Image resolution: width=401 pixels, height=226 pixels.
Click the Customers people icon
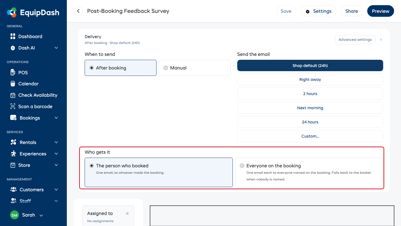13,190
